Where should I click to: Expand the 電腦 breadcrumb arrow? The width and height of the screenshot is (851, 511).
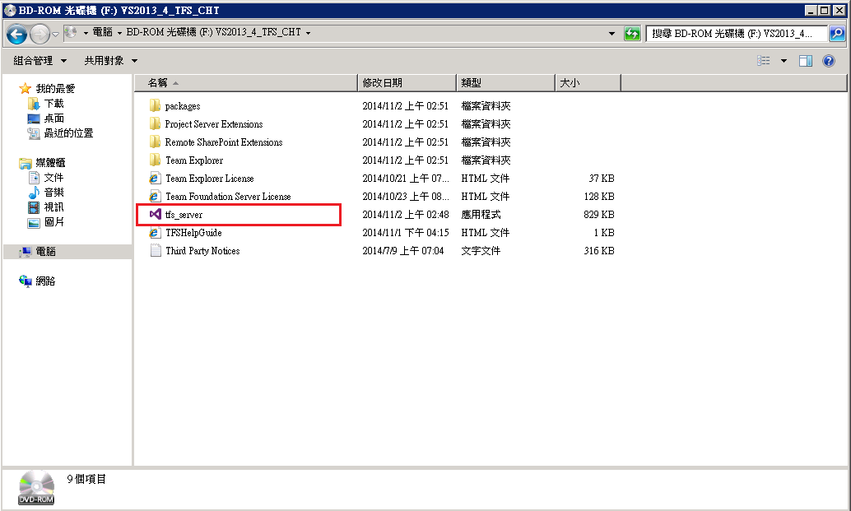(x=119, y=33)
